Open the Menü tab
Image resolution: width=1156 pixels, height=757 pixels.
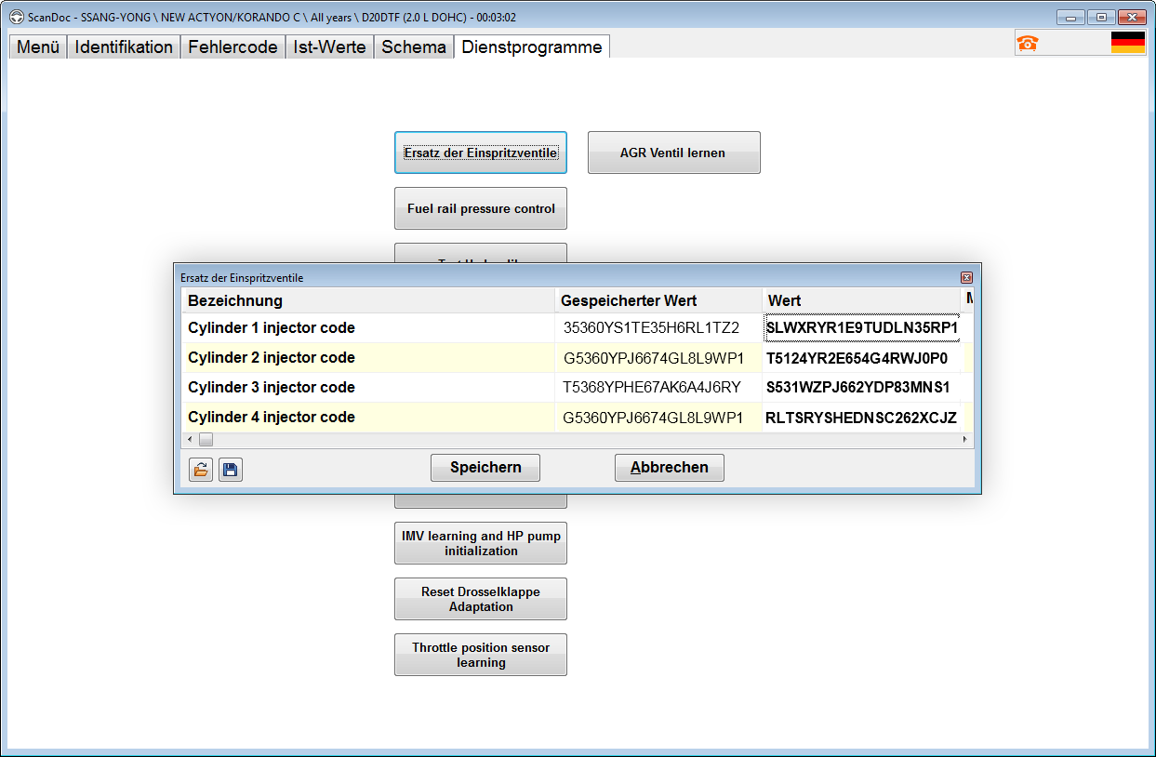(x=38, y=47)
